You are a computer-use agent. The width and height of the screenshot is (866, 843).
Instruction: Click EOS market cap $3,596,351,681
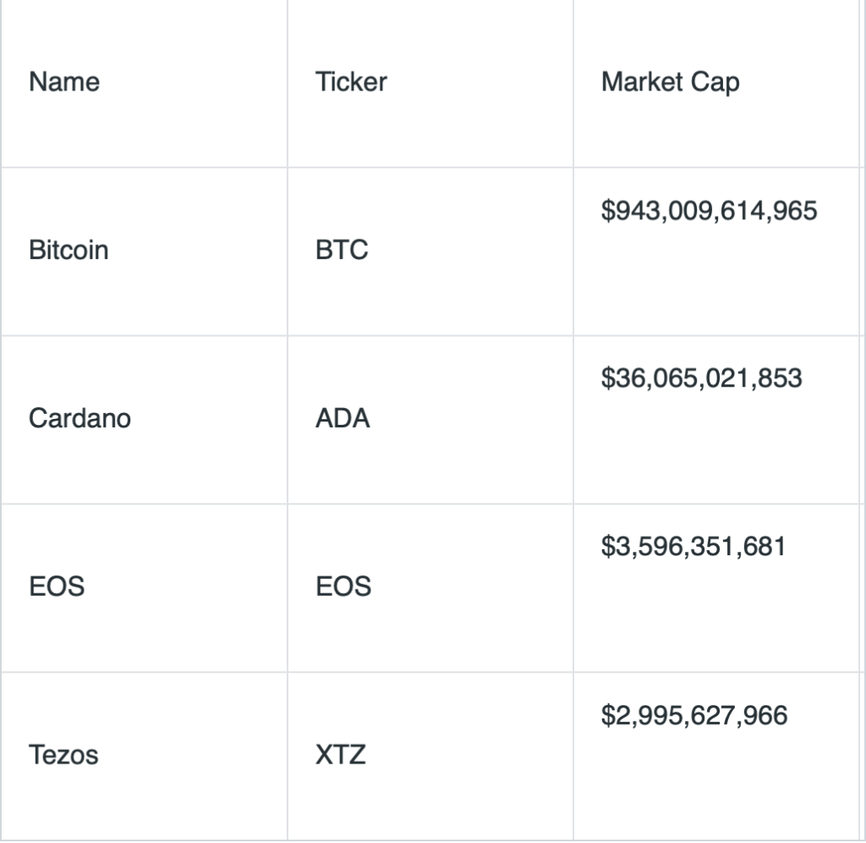[x=693, y=547]
